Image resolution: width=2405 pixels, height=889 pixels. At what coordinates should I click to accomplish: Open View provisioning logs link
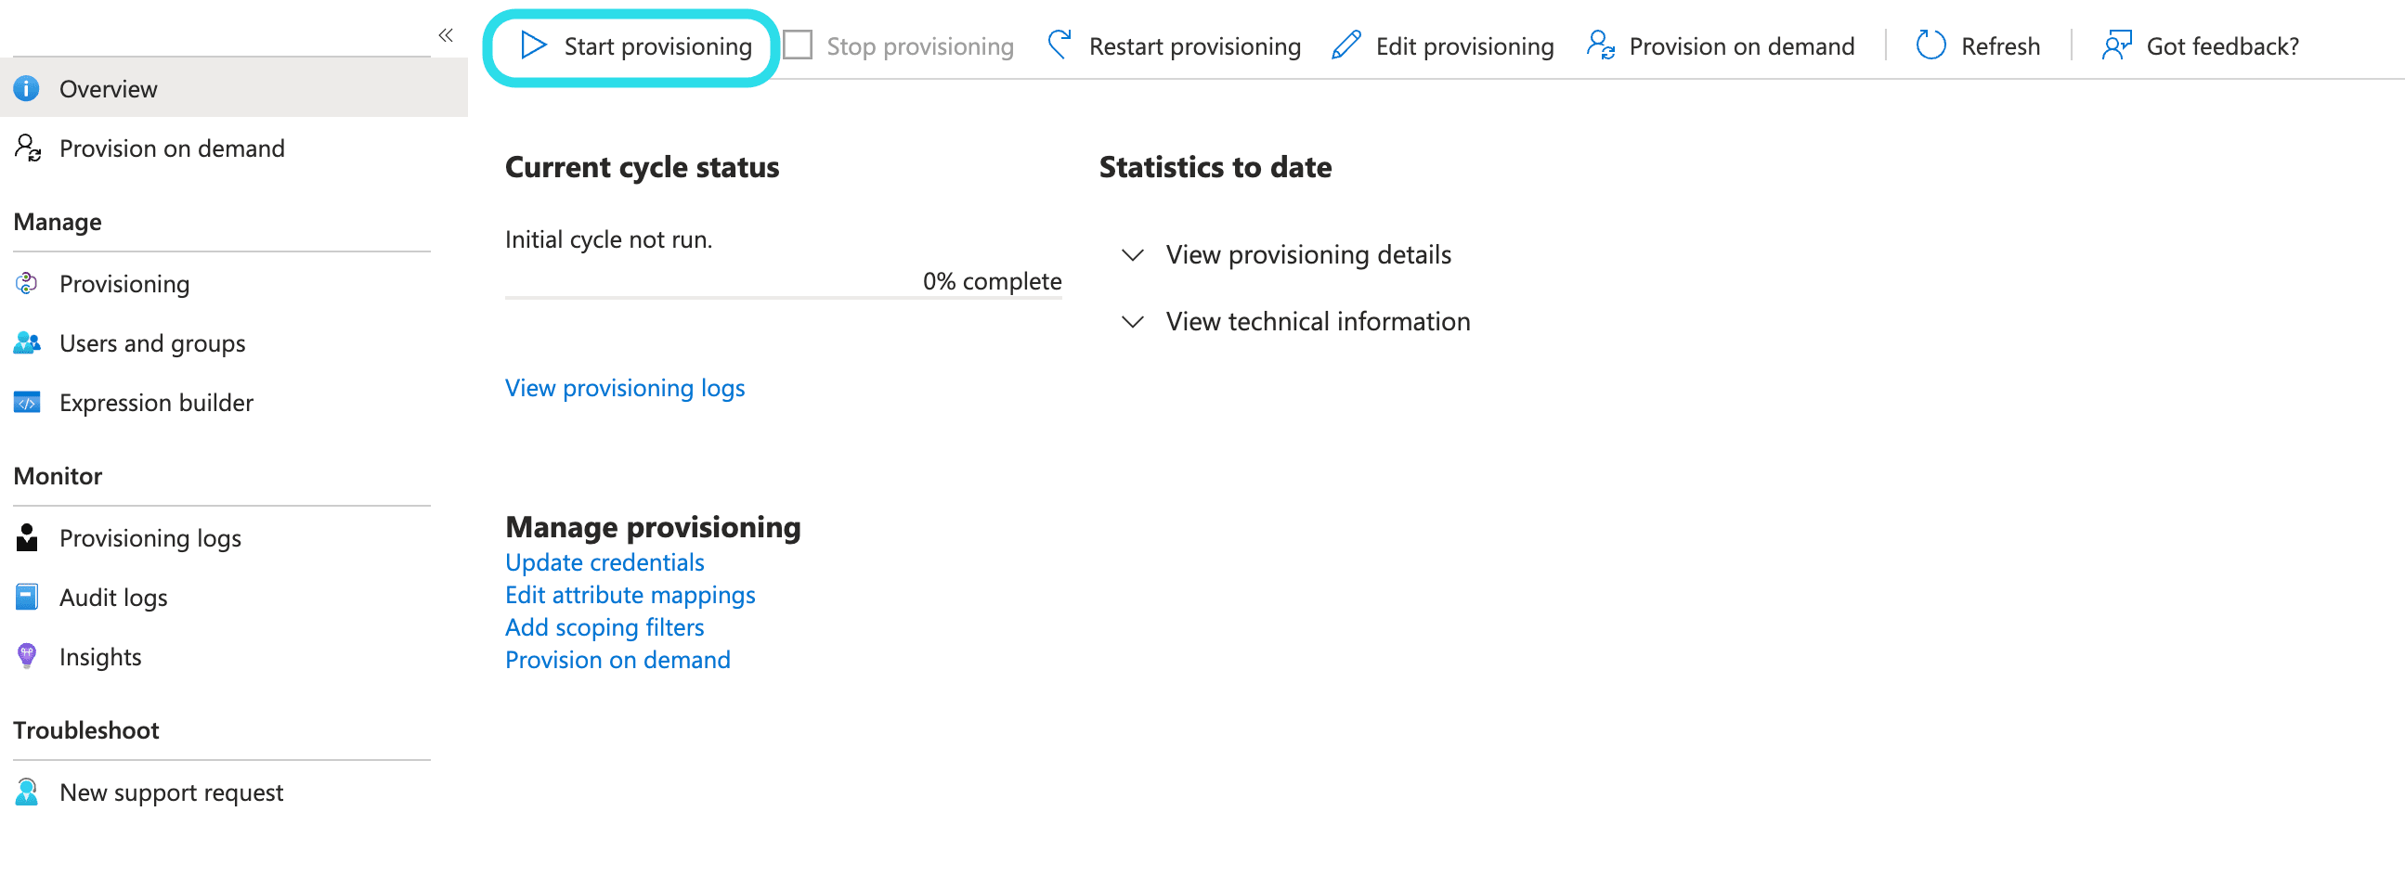click(x=624, y=387)
